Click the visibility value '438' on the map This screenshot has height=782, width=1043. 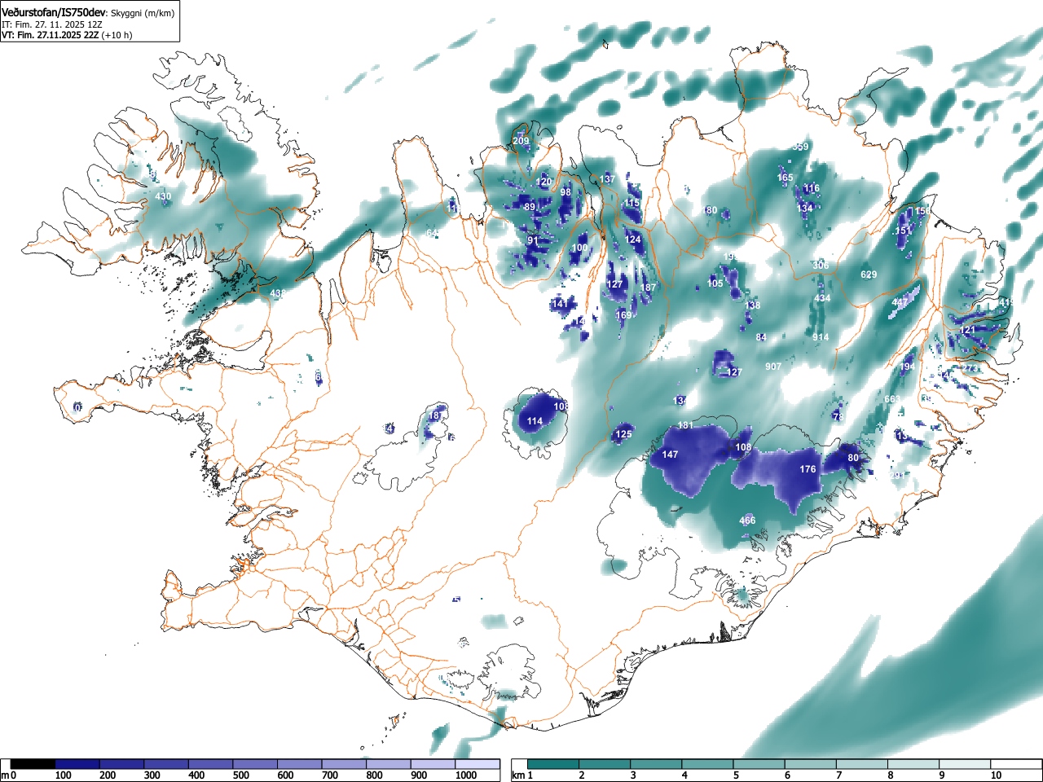point(278,293)
